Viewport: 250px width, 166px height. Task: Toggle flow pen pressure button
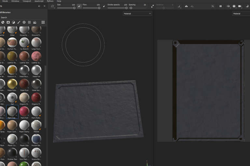tap(104, 6)
